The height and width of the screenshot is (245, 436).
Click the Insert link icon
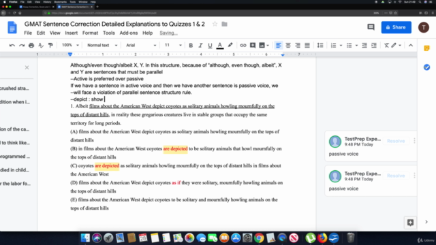point(243,46)
